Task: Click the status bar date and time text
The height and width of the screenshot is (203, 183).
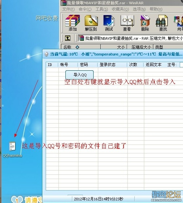Action: pos(99,199)
